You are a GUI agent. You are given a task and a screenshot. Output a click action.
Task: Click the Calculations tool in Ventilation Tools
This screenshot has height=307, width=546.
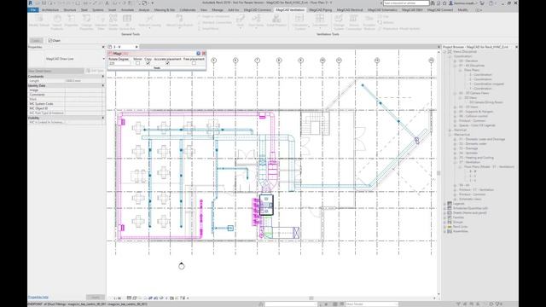click(x=320, y=20)
